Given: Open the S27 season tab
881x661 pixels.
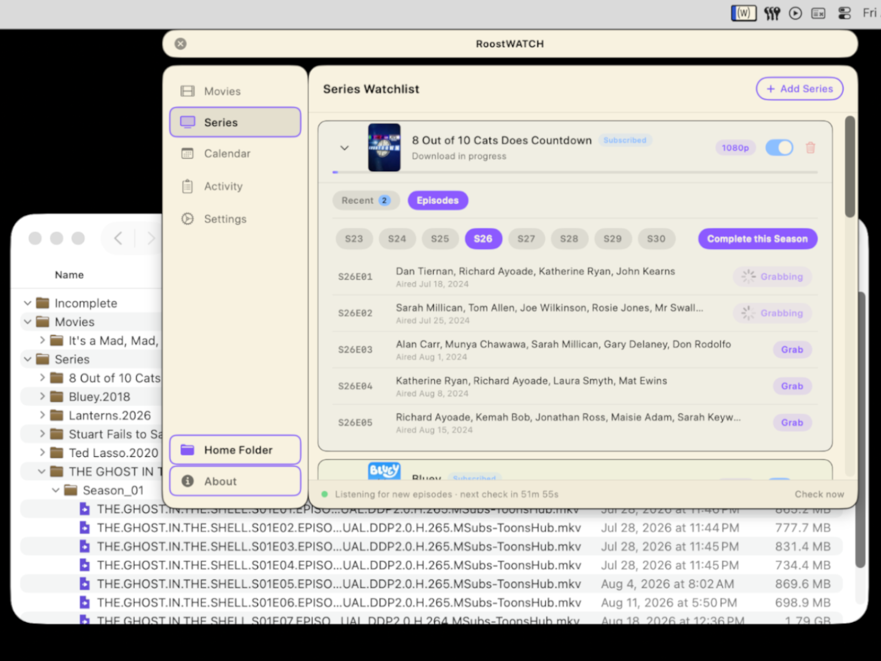Looking at the screenshot, I should point(526,239).
